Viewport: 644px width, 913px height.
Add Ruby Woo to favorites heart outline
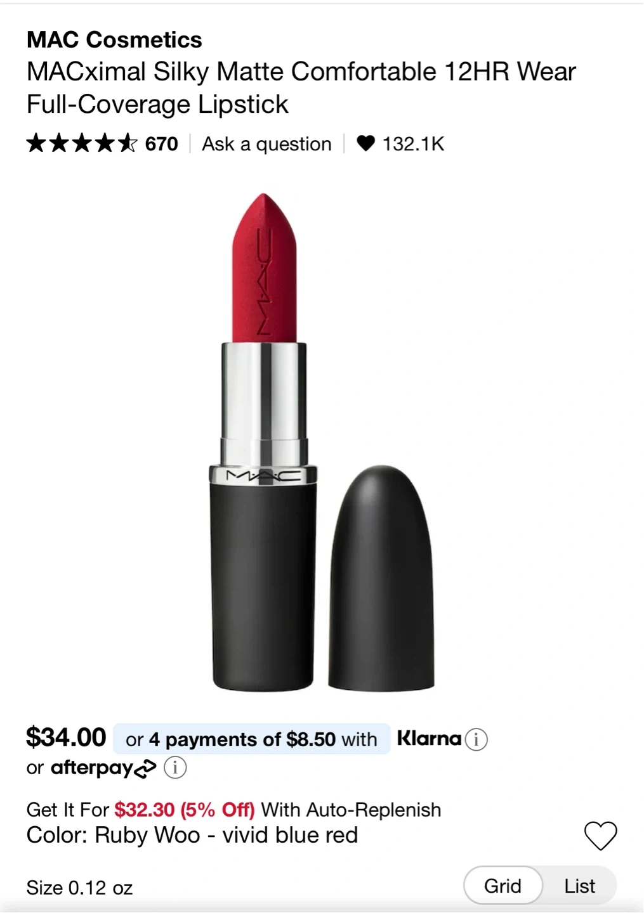(x=600, y=836)
